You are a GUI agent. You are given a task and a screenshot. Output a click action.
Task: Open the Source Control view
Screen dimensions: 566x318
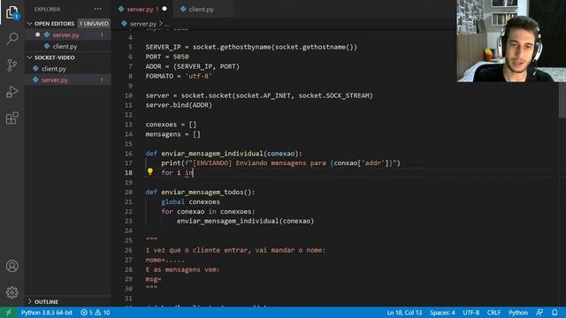click(x=12, y=64)
